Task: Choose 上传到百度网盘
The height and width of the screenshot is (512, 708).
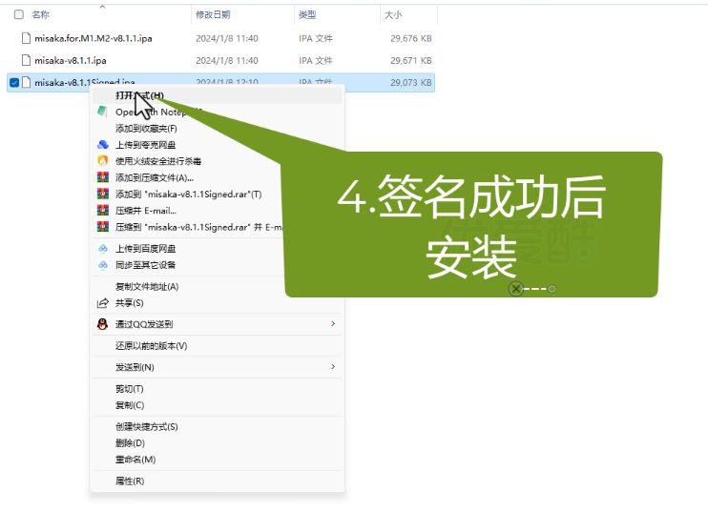Action: (145, 249)
